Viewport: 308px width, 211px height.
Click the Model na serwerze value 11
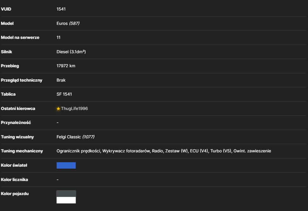tap(59, 38)
